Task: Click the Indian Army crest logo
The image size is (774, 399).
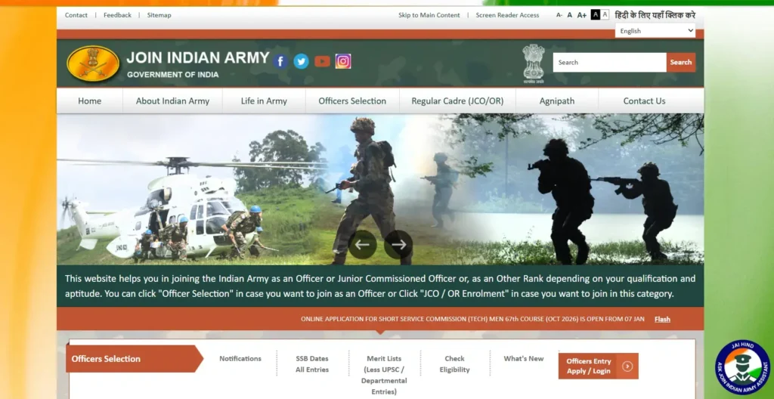Action: pos(93,63)
